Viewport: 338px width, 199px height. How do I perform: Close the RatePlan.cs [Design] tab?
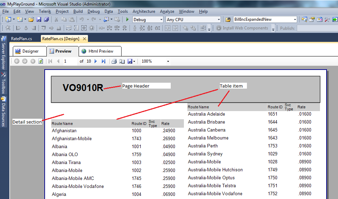[x=84, y=39]
